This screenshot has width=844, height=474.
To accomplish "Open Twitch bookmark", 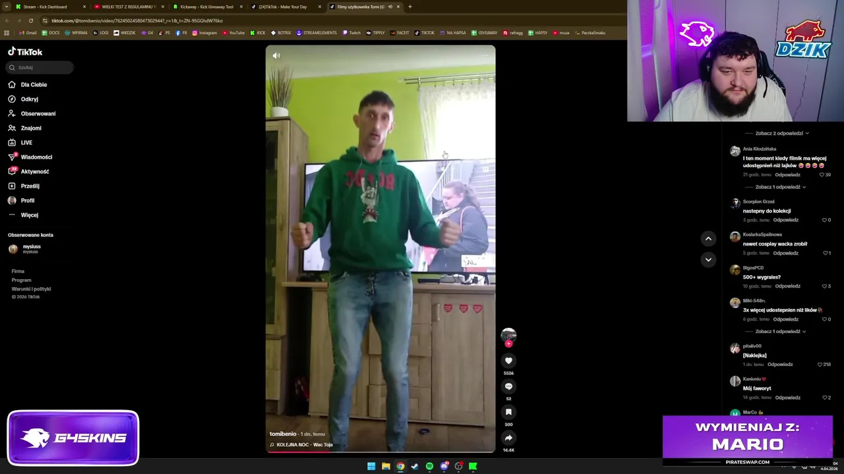I will coord(351,33).
